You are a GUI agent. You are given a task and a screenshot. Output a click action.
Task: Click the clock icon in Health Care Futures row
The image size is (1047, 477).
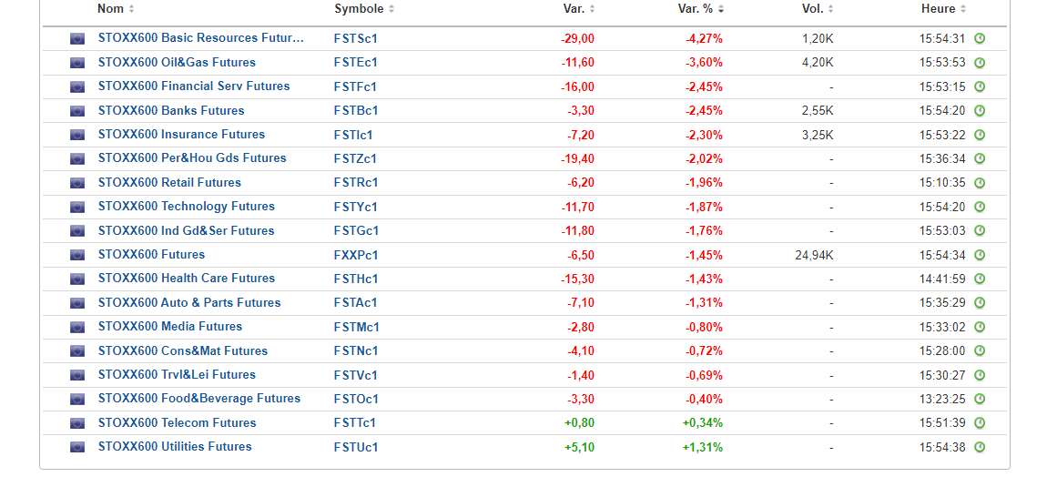[x=980, y=279]
